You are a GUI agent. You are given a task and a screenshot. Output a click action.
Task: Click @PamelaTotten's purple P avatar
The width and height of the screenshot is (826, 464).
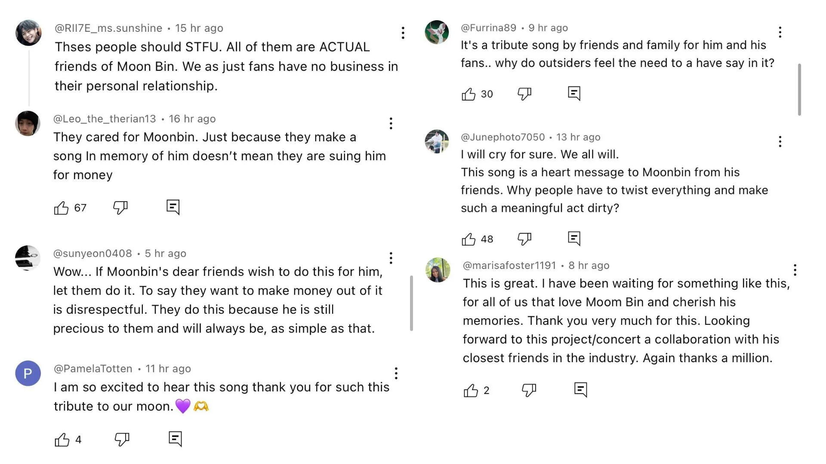click(28, 373)
